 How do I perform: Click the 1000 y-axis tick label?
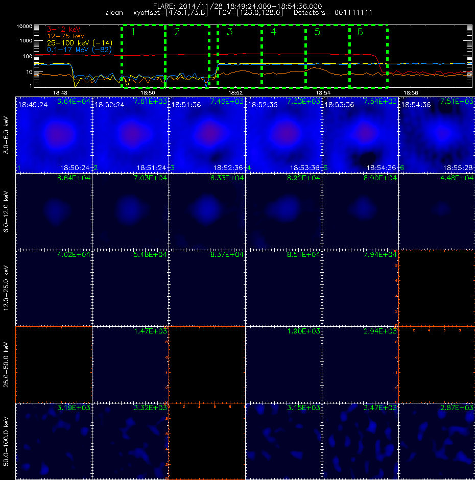coord(26,41)
